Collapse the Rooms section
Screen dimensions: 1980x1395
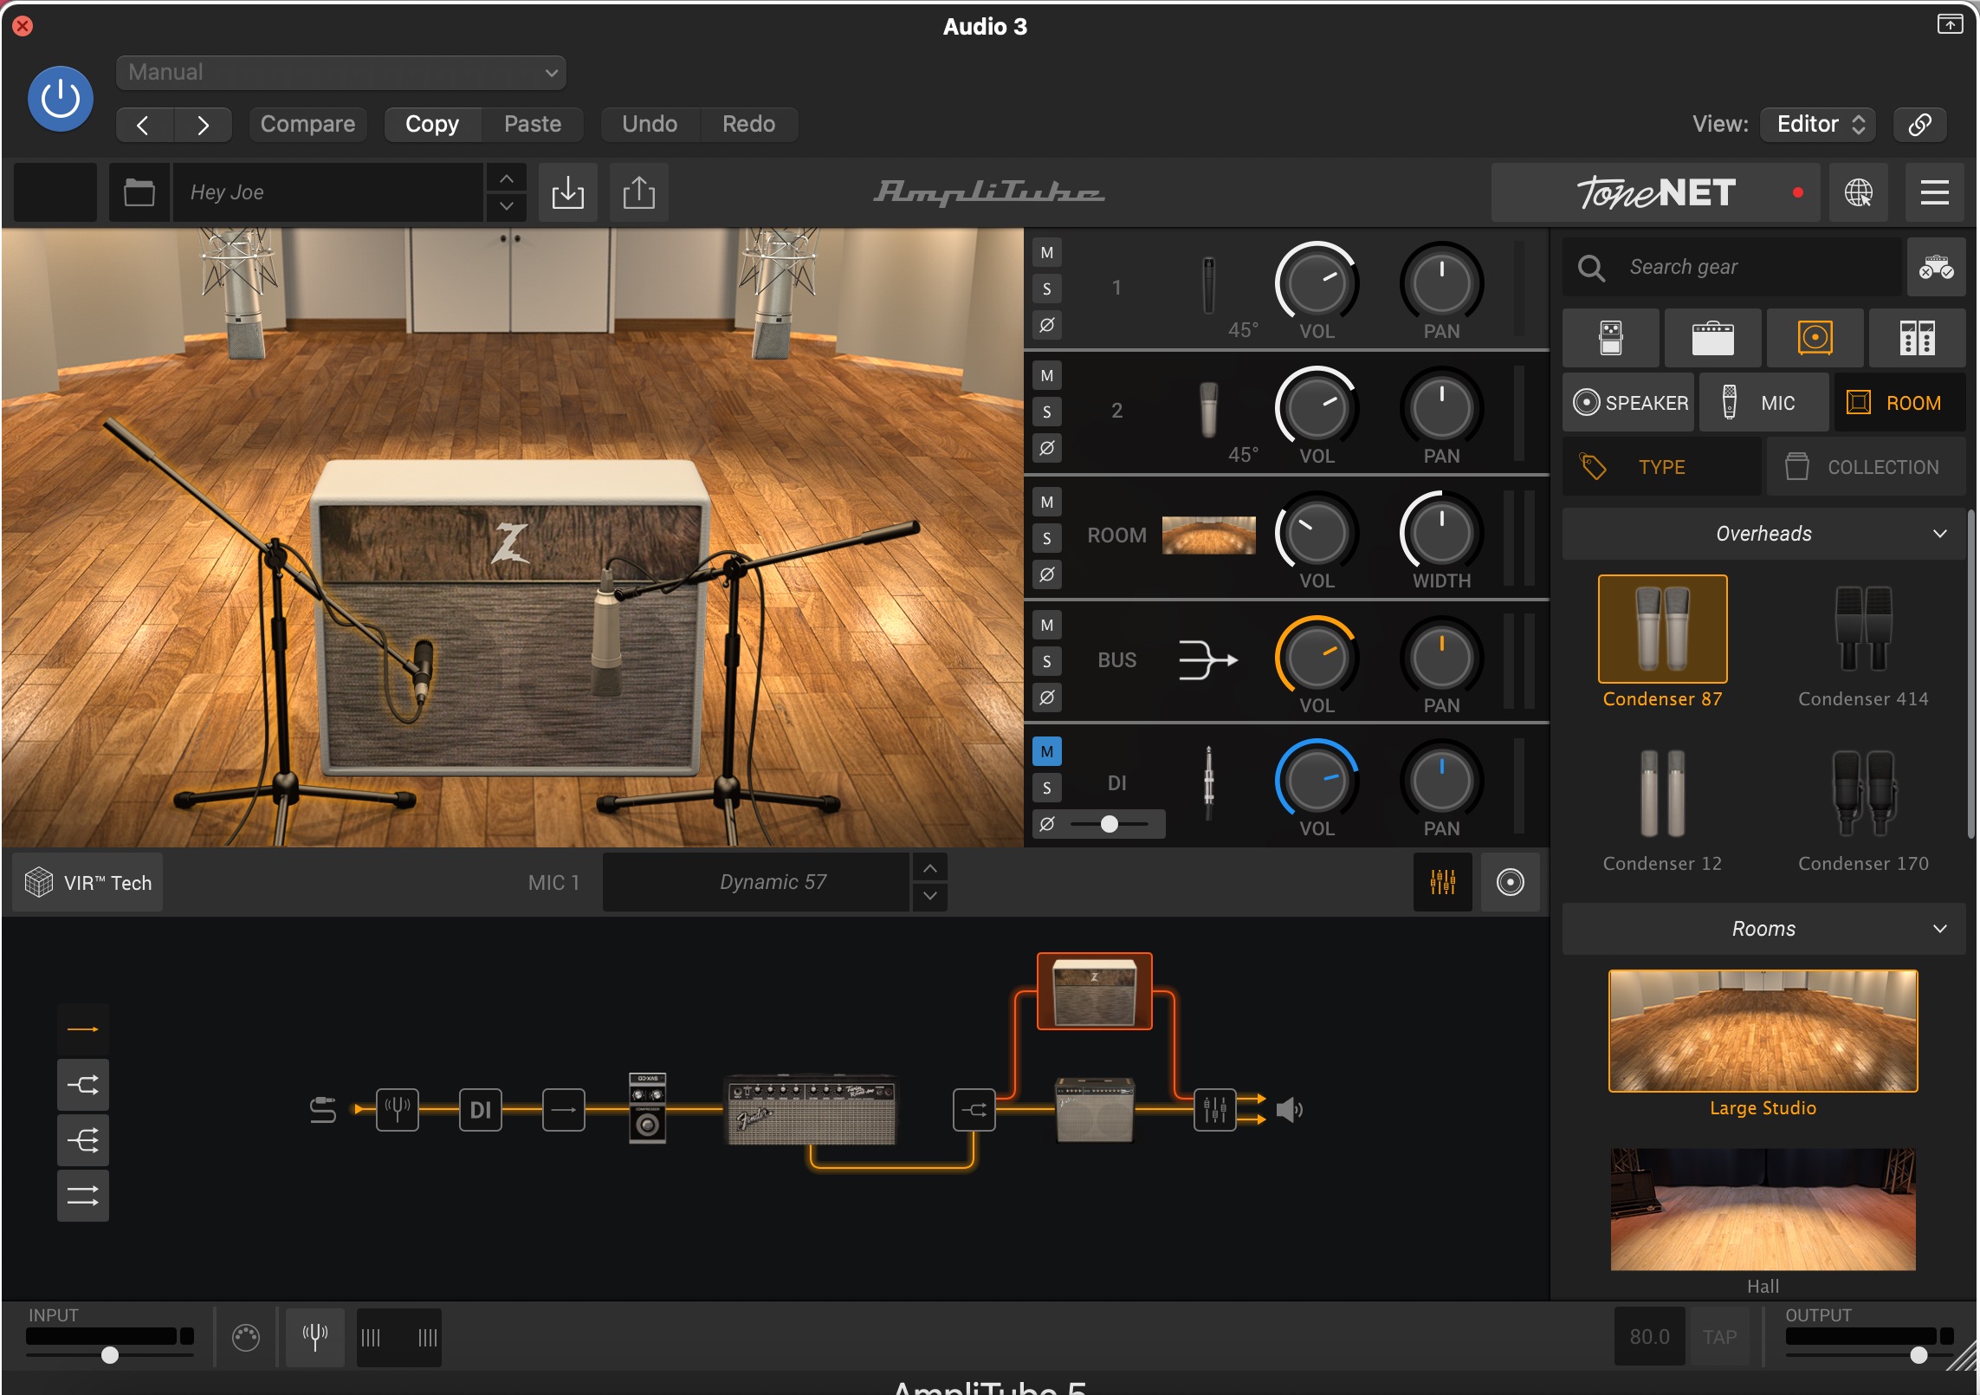[1763, 929]
